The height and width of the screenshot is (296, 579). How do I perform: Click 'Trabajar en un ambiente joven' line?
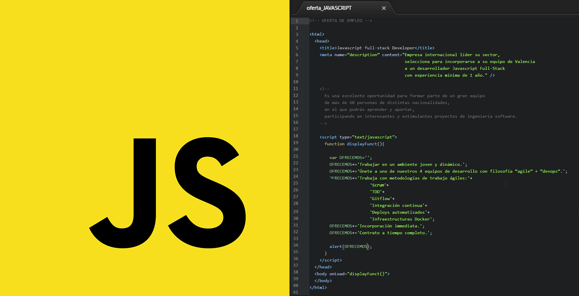(398, 164)
